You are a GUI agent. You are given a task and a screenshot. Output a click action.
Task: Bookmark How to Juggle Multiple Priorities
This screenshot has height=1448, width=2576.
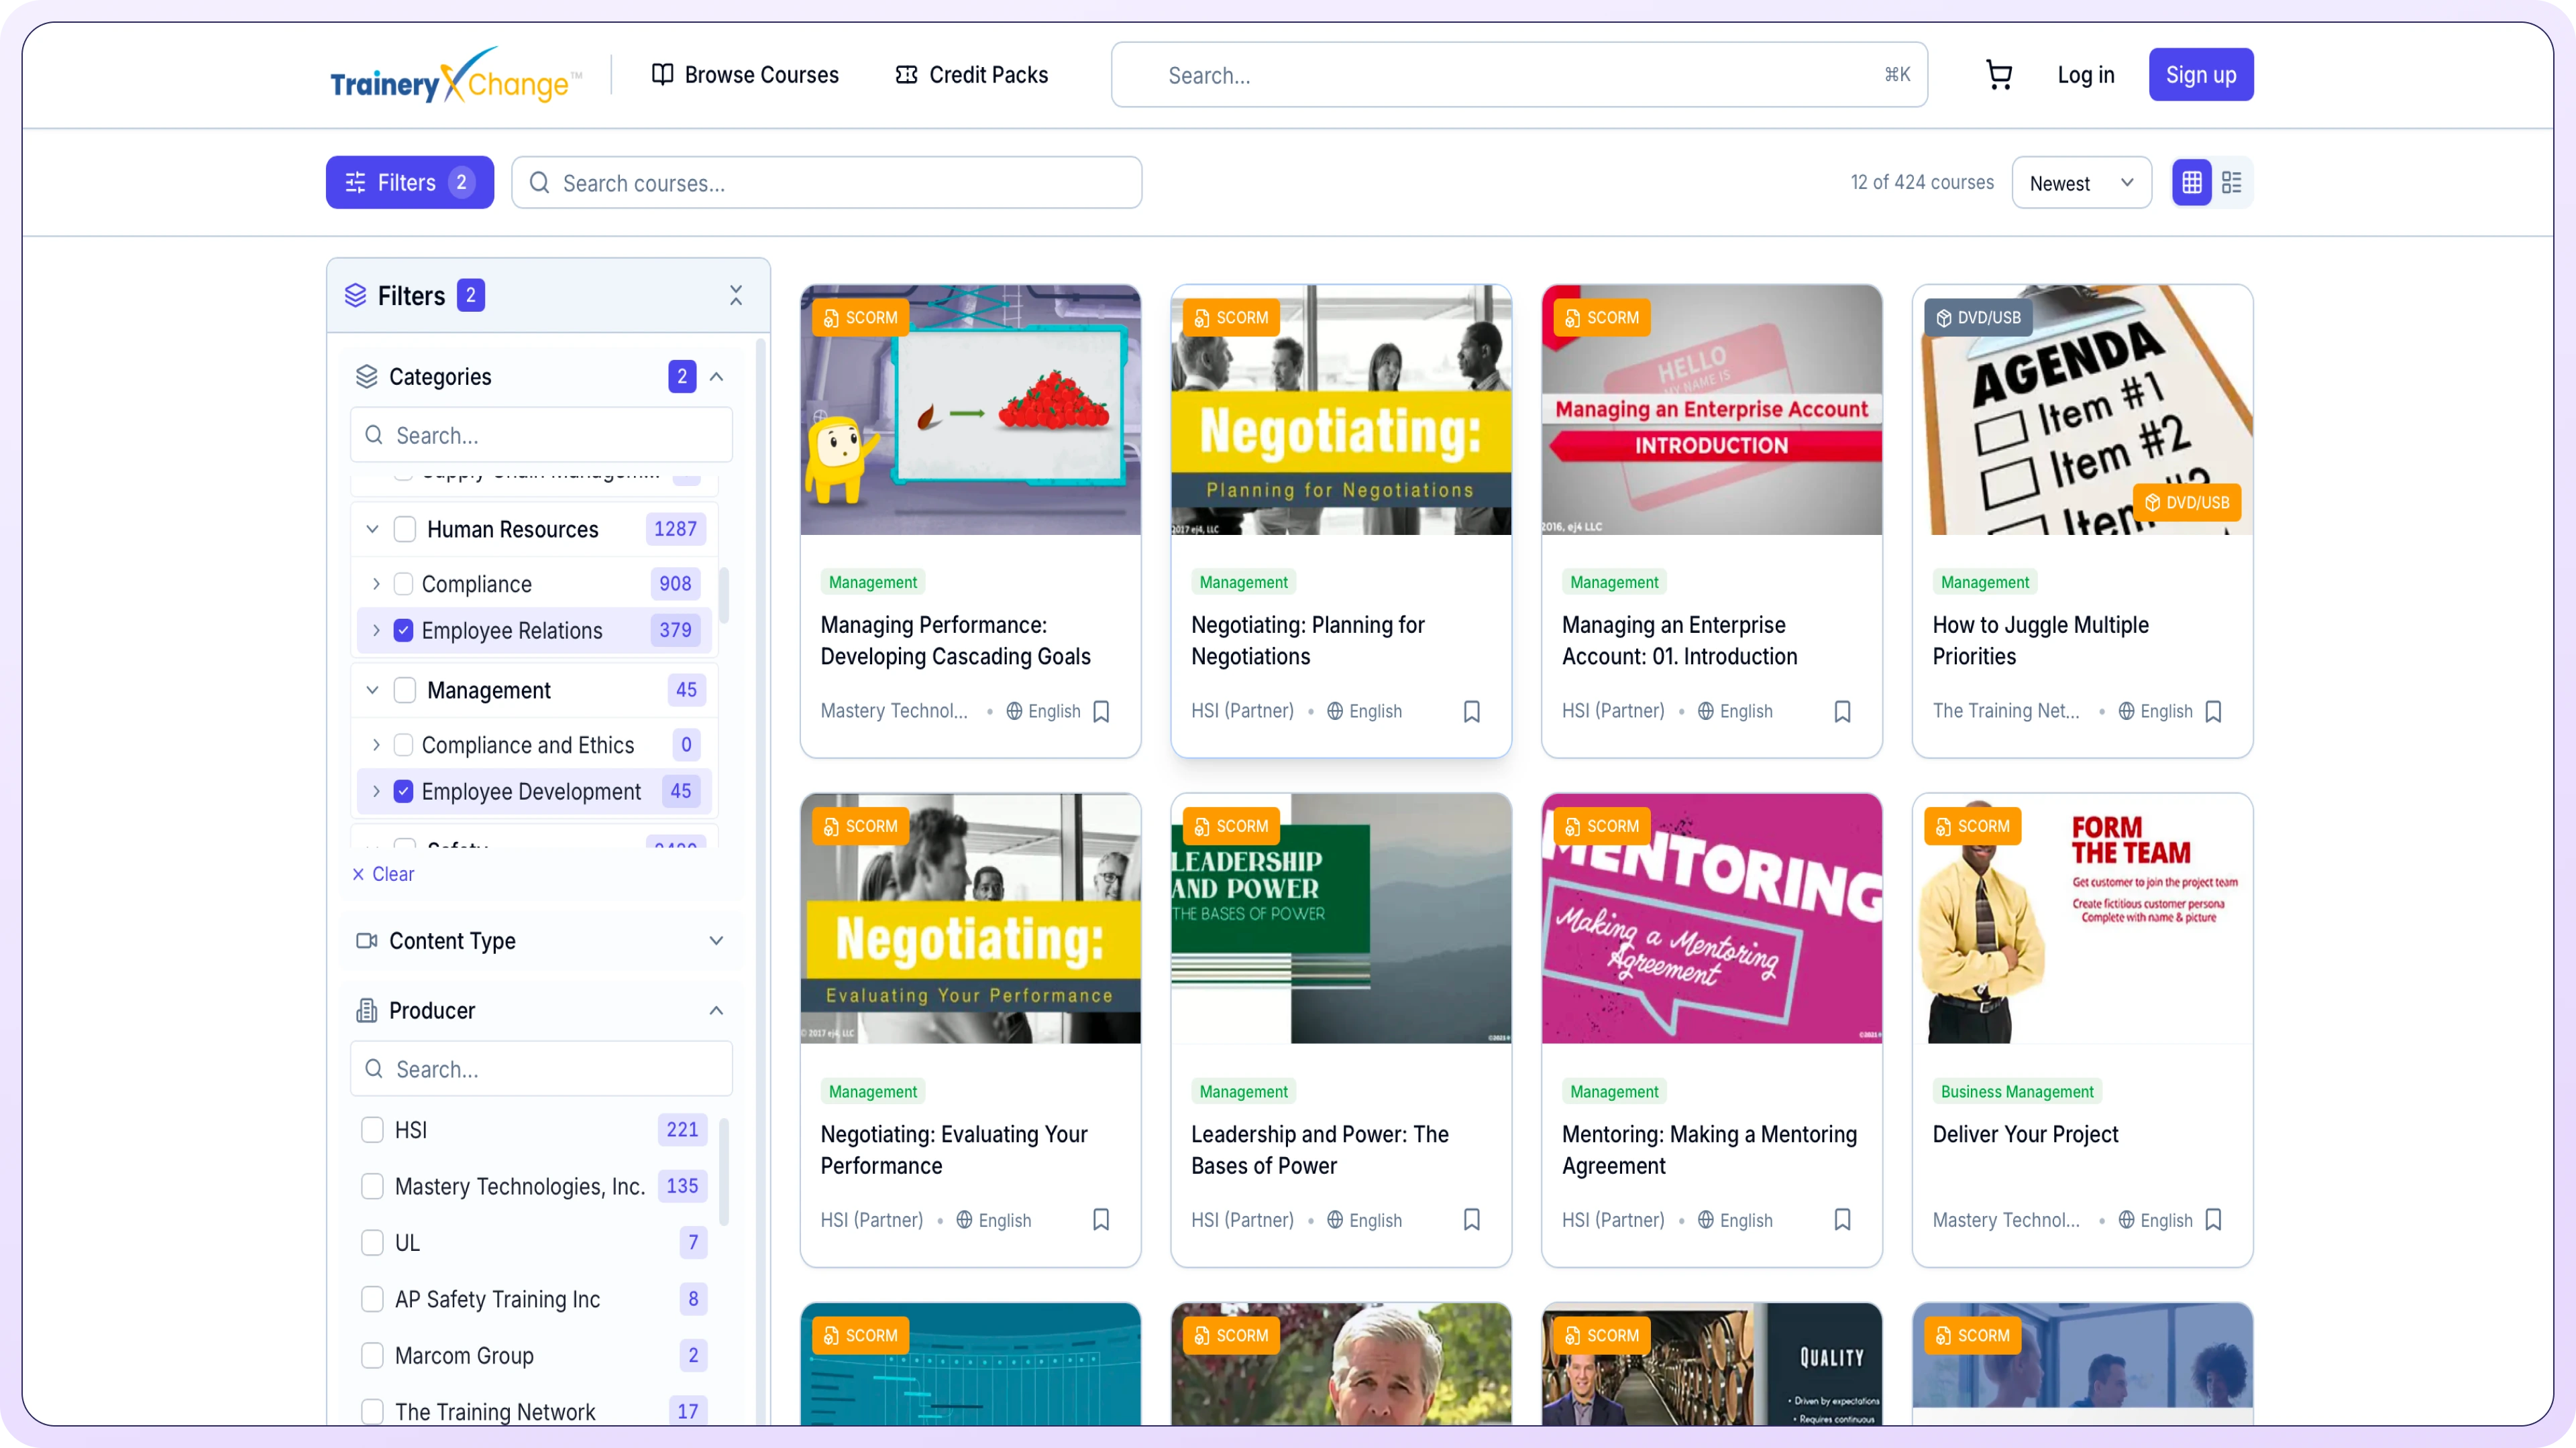pyautogui.click(x=2213, y=711)
